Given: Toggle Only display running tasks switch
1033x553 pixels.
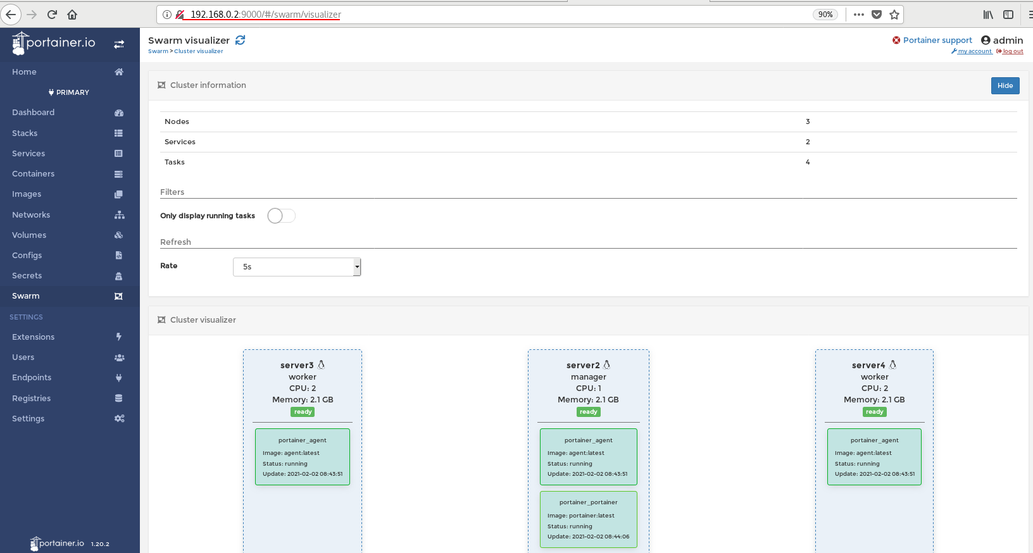Looking at the screenshot, I should (x=281, y=216).
